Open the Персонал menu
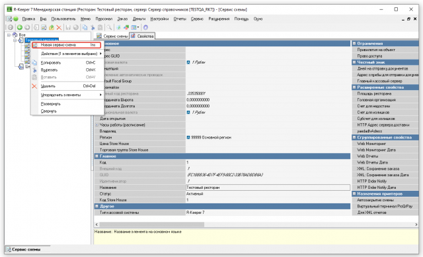The image size is (423, 257). (104, 19)
